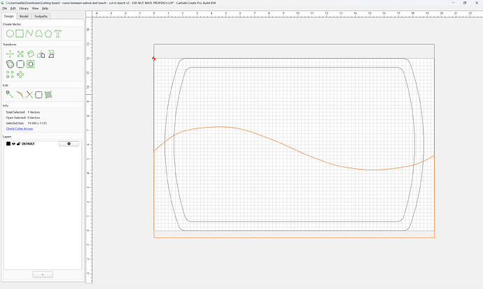Choose the Text creation tool
Viewport: 483px width, 289px height.
tap(58, 34)
